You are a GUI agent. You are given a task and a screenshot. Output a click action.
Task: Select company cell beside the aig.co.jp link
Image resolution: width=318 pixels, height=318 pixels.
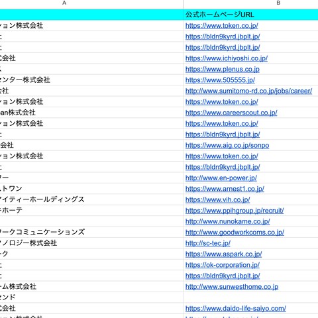tap(91, 145)
